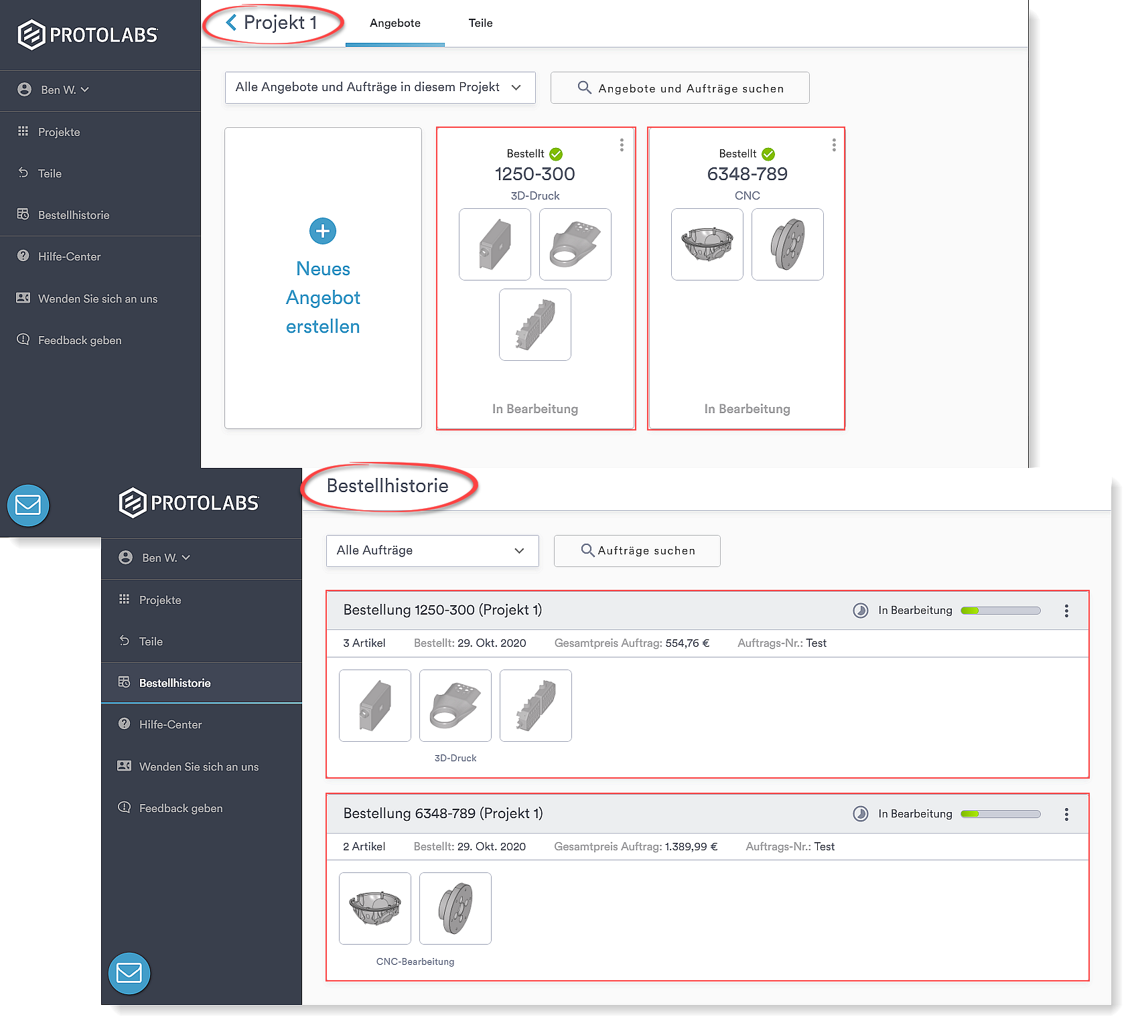Open toothed part thumbnail in card 1250-300
This screenshot has width=1136, height=1025.
pos(535,325)
